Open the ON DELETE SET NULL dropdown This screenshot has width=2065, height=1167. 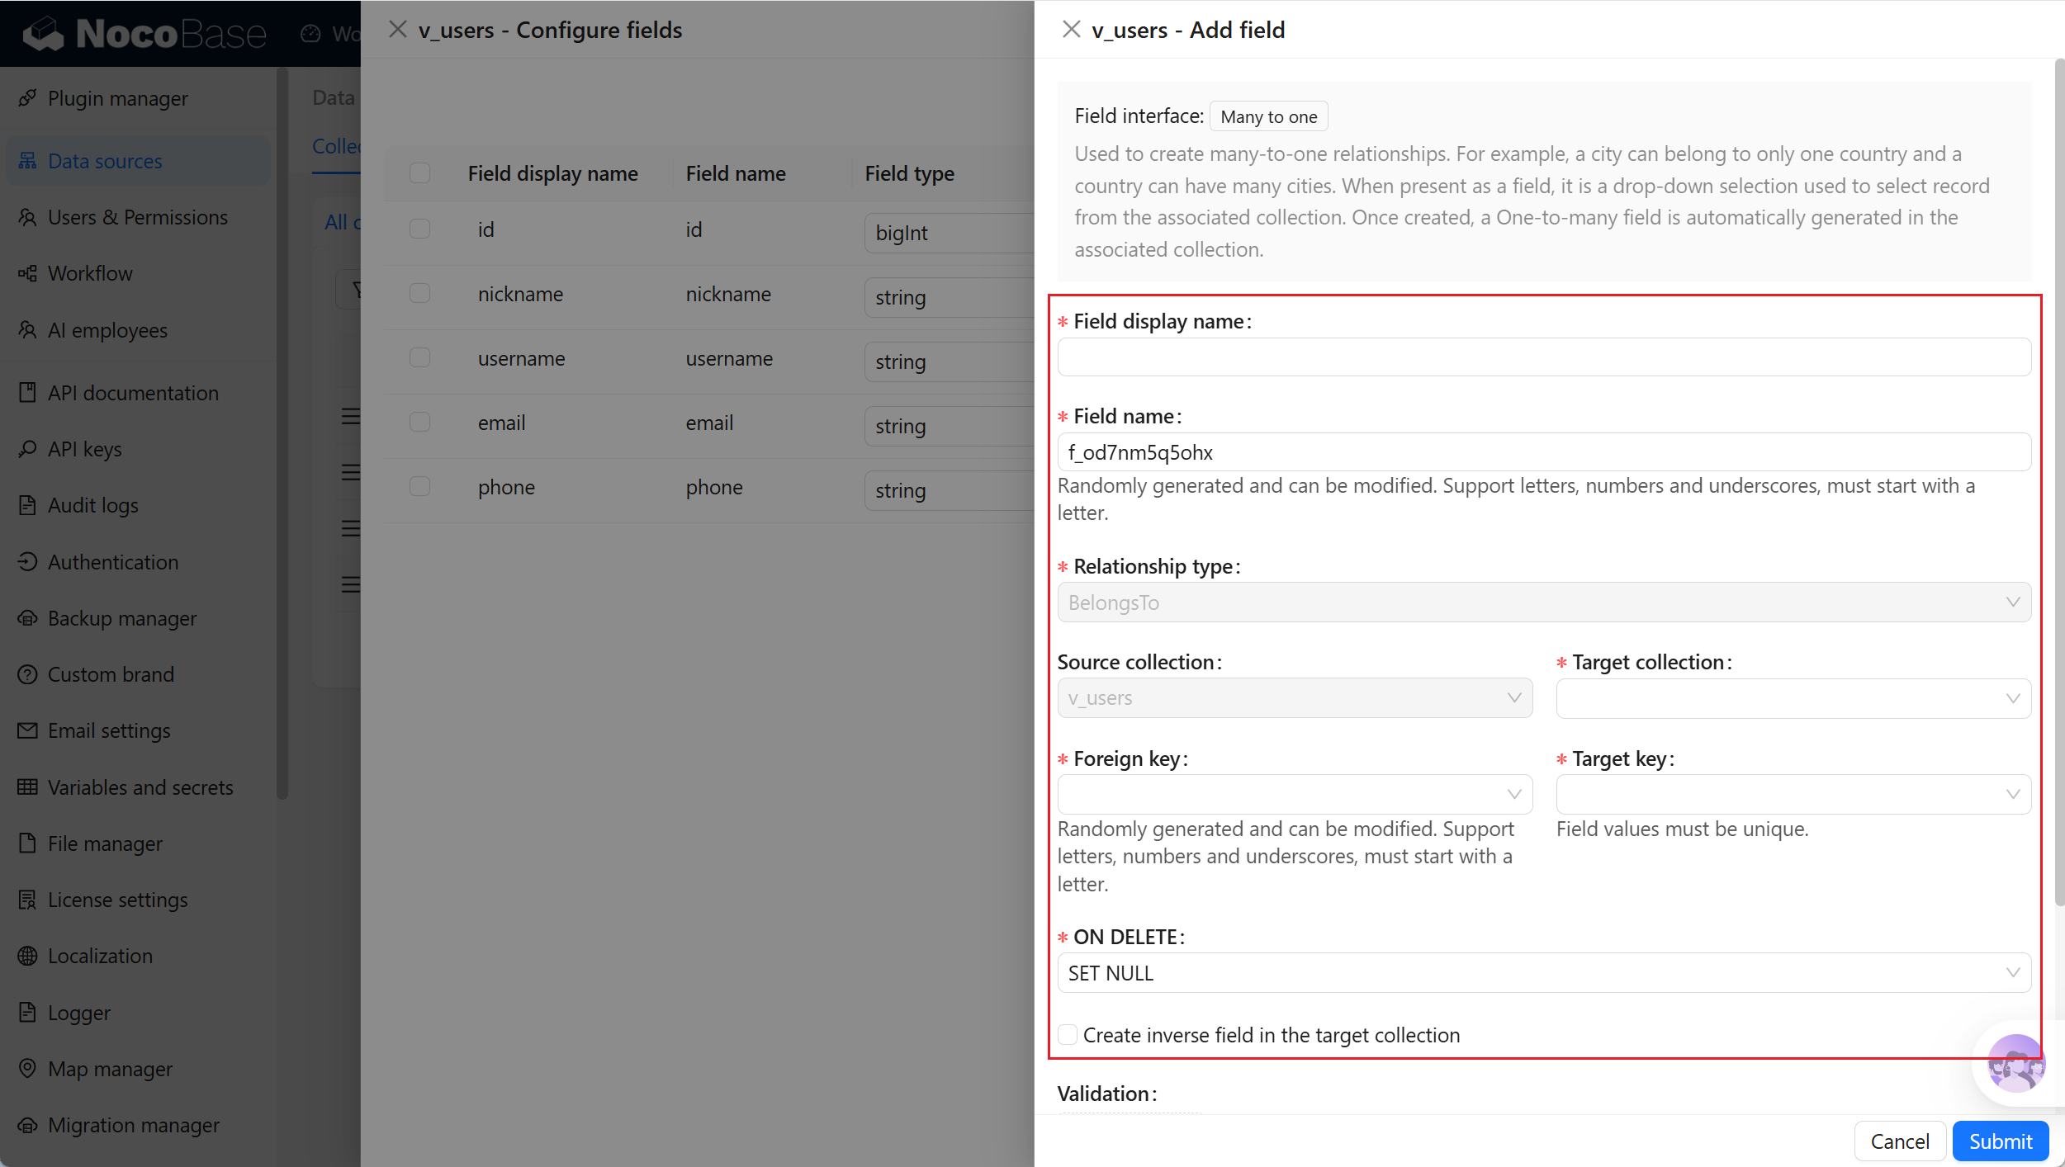point(1544,973)
